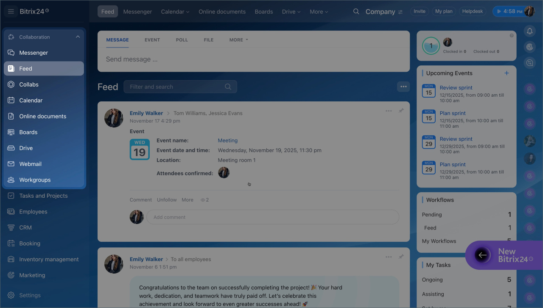Click the Collabs icon in sidebar
This screenshot has height=308, width=543.
(11, 84)
